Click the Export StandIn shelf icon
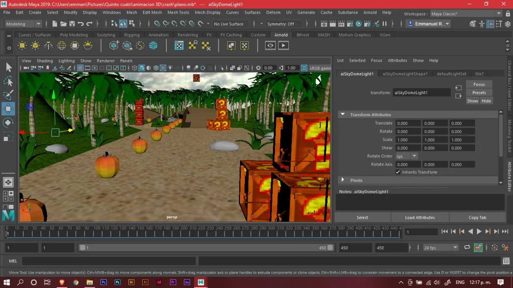Viewport: 513px width, 288px height. pos(127,46)
